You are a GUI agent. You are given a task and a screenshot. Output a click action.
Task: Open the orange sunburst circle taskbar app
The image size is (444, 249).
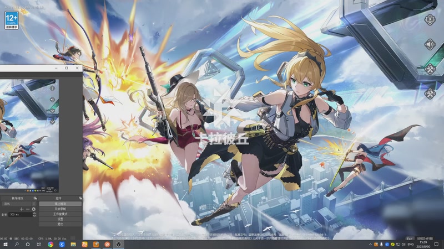pyautogui.click(x=107, y=245)
